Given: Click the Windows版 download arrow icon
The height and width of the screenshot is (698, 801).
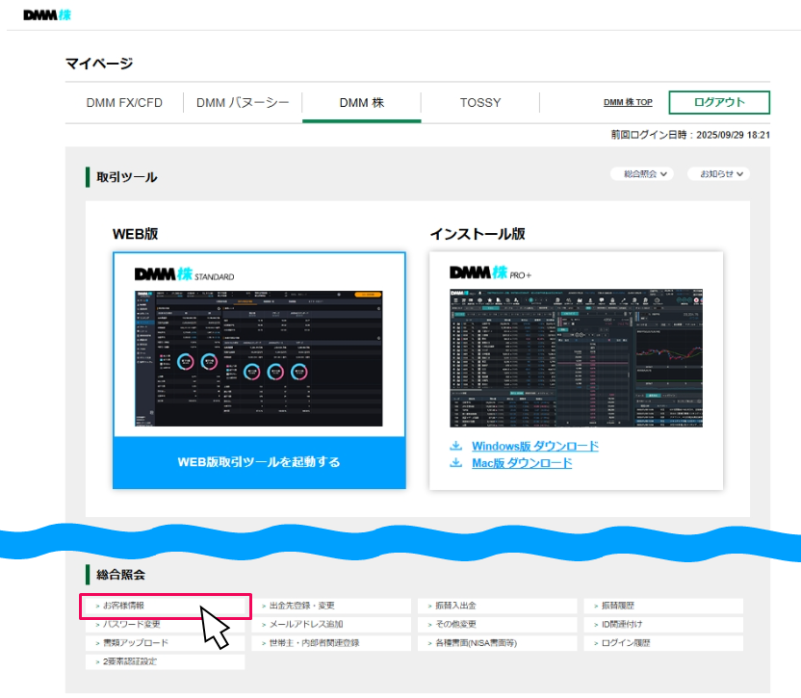Looking at the screenshot, I should [455, 447].
